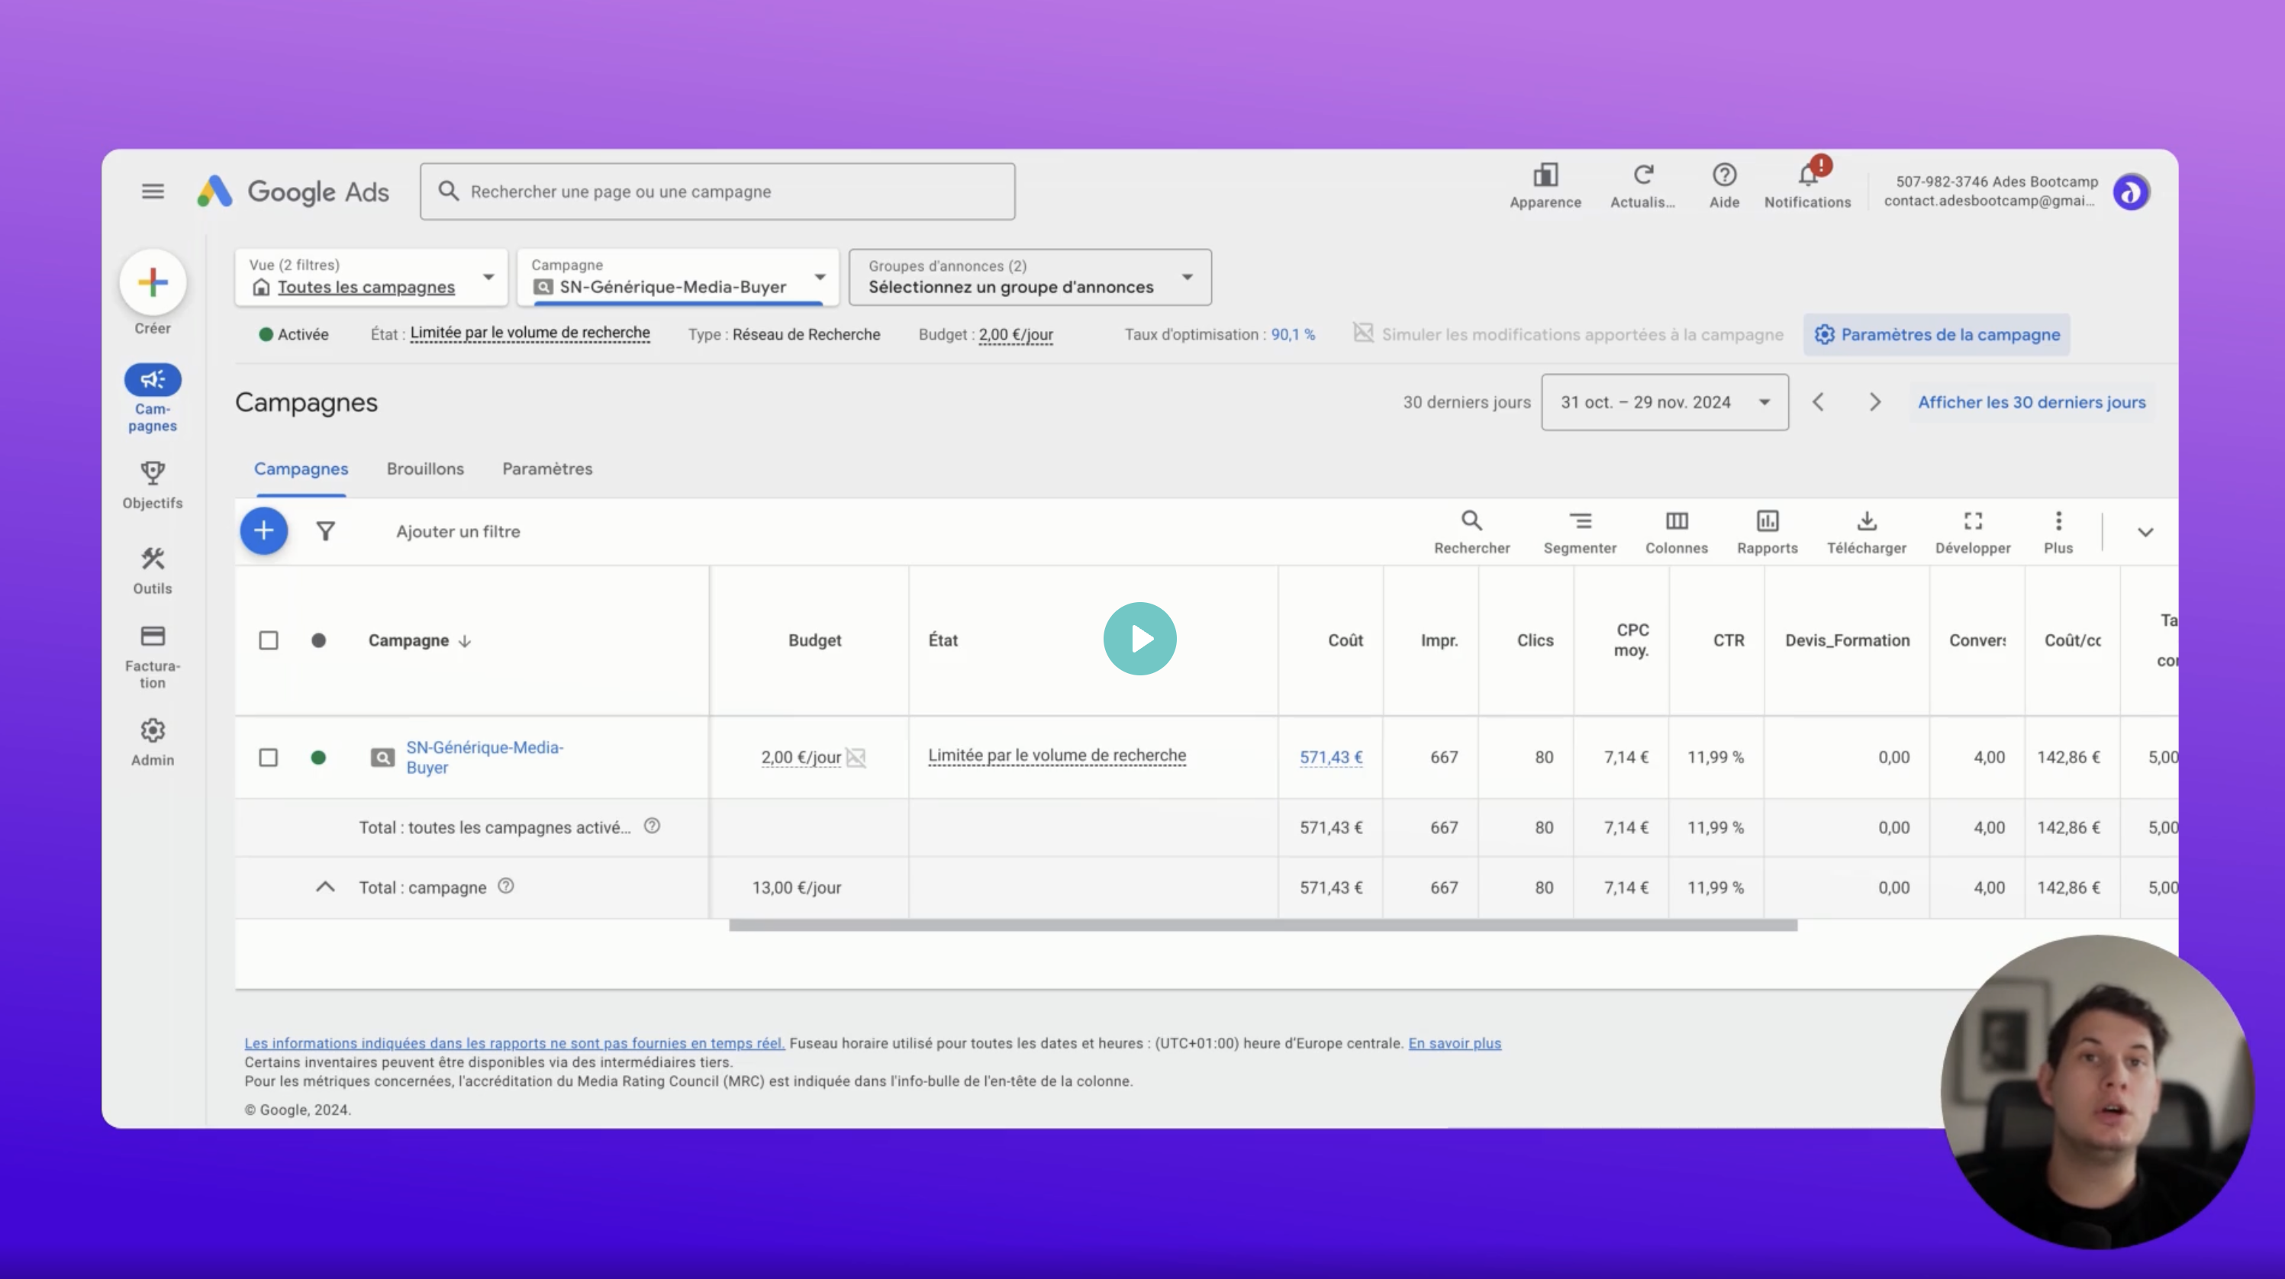Click the green status dot of the campaign
2285x1279 pixels.
318,758
